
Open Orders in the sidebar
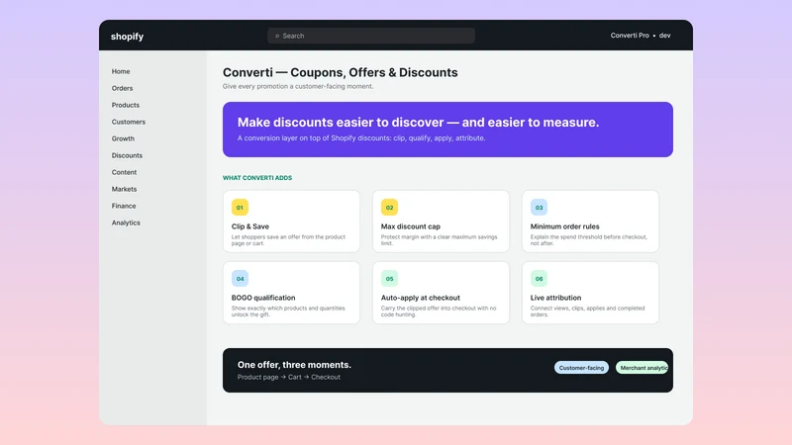point(122,88)
